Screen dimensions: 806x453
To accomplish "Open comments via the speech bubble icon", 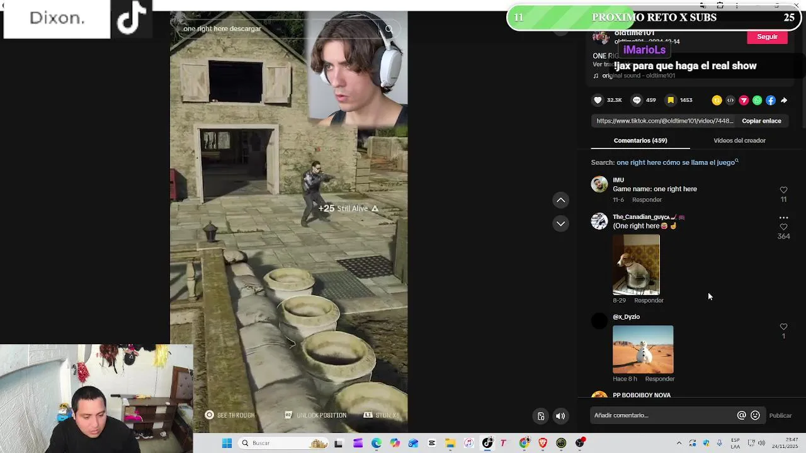I will tap(637, 100).
